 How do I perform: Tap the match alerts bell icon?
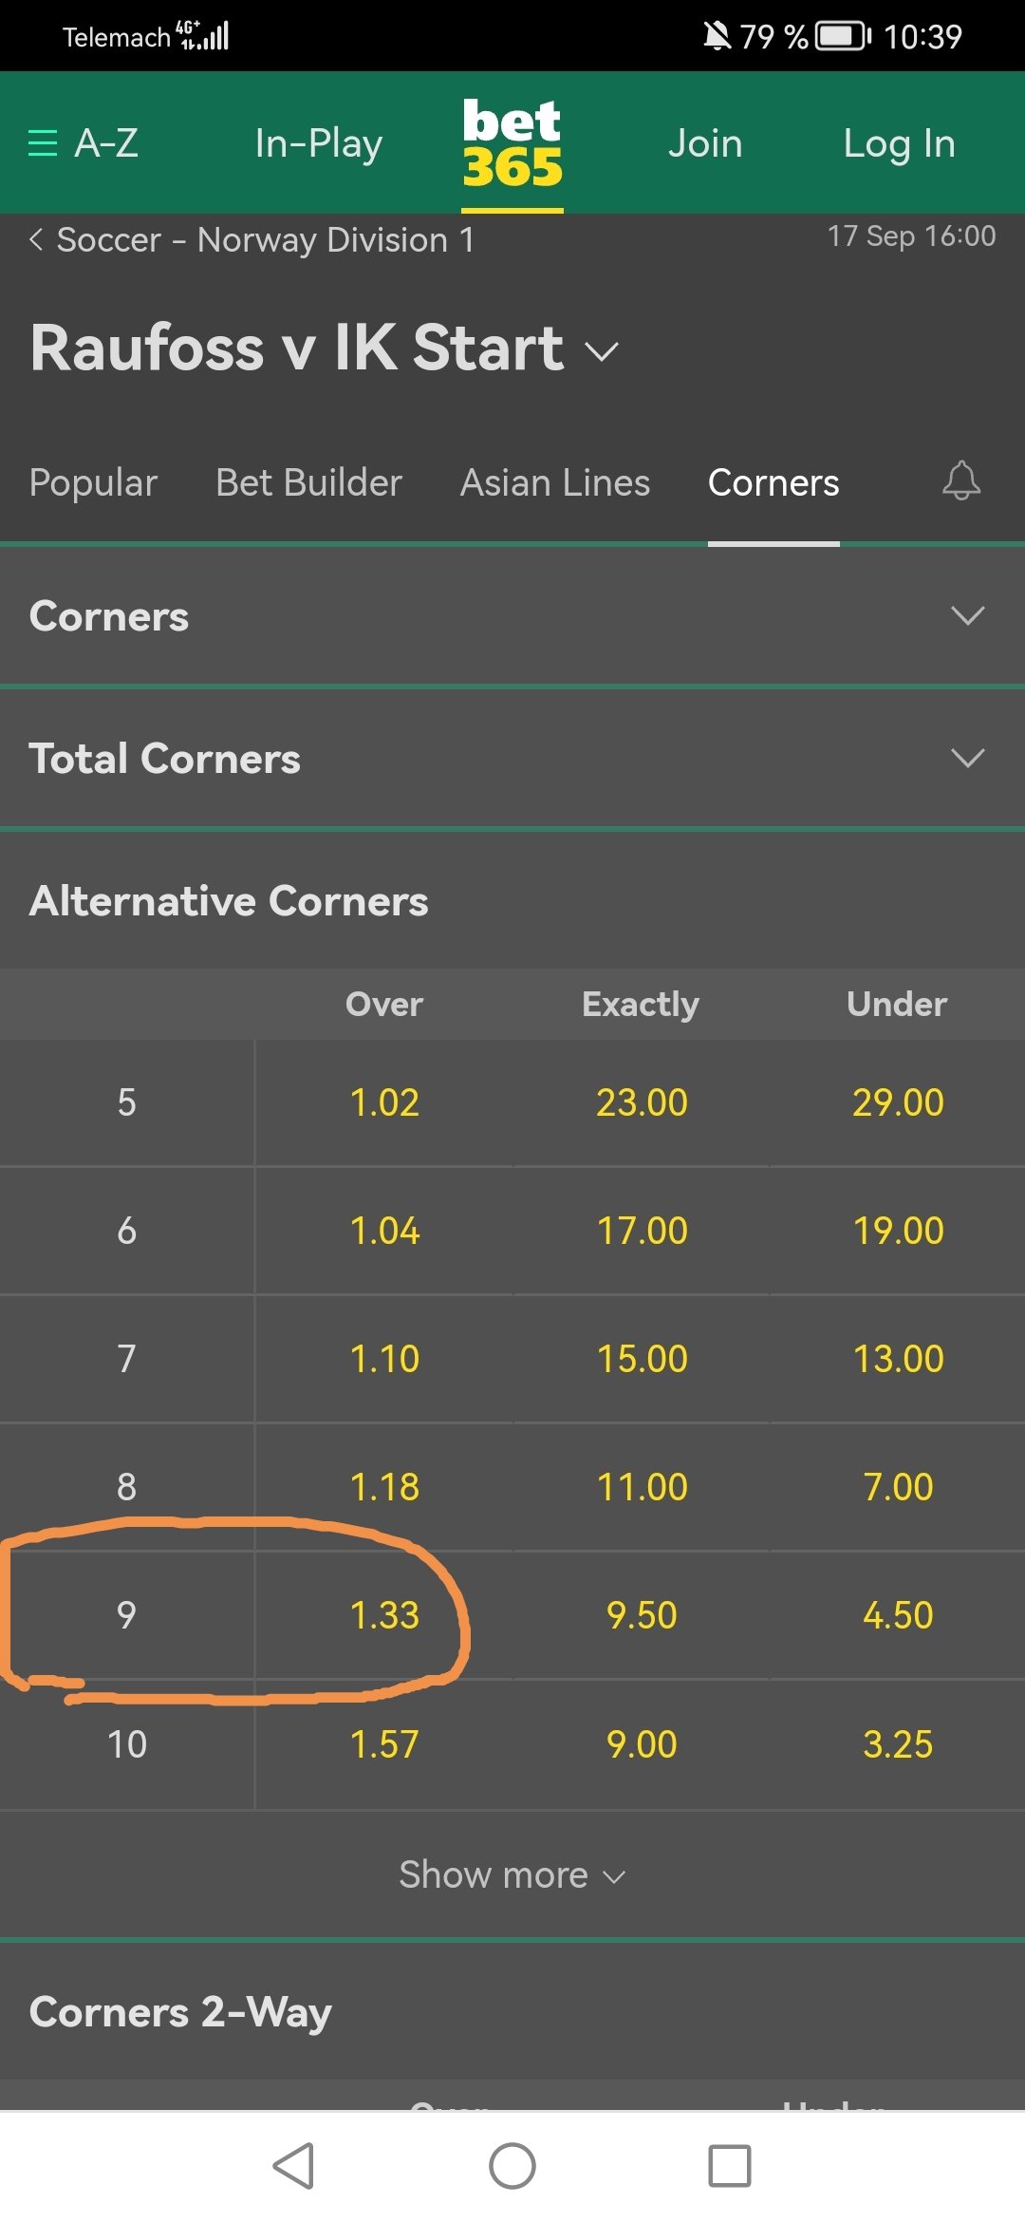pos(960,480)
